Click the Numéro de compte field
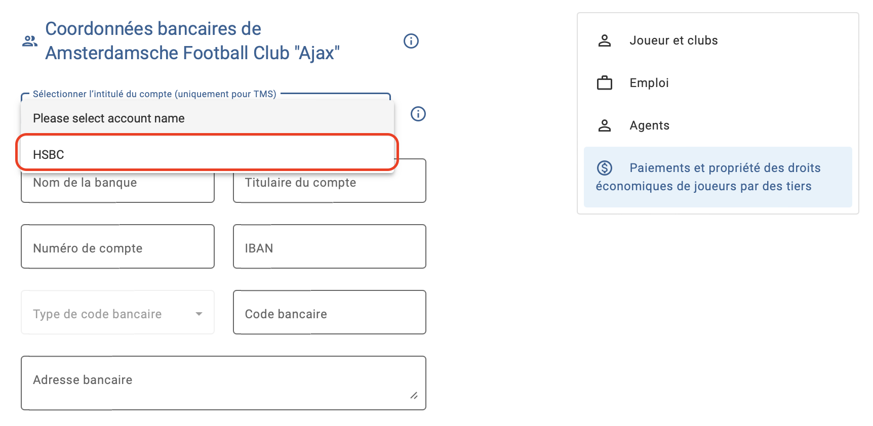Image resolution: width=873 pixels, height=426 pixels. (117, 246)
